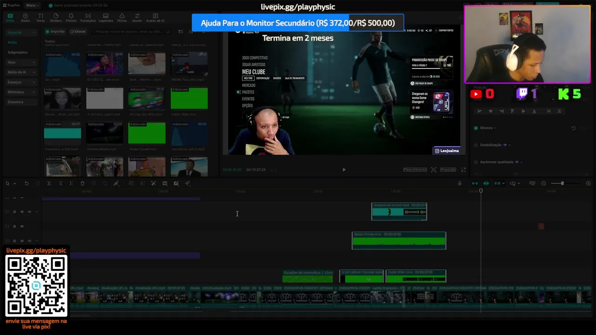Screen dimensions: 596x335
Task: Trim clip right of playhead
Action: (x=71, y=183)
